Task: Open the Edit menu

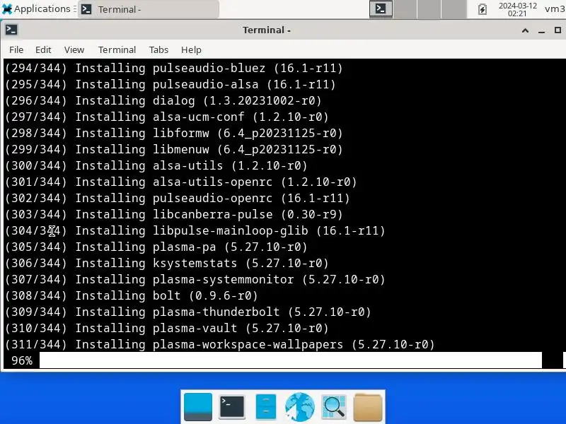Action: tap(43, 49)
